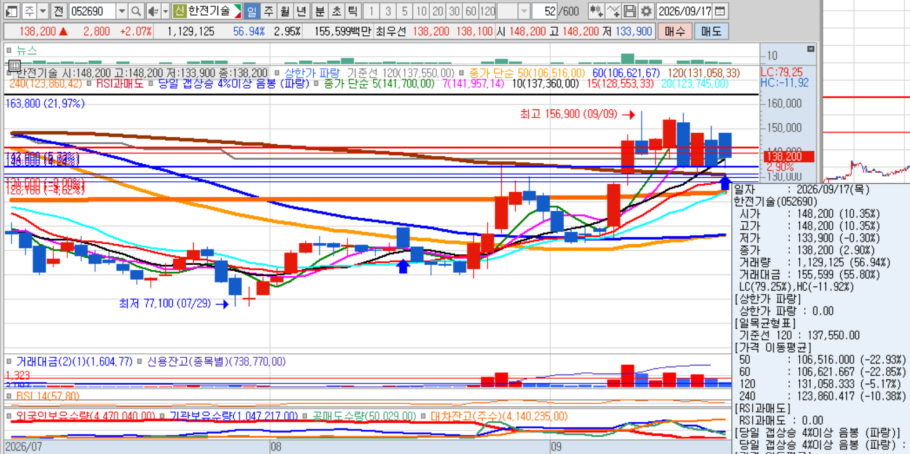Image resolution: width=910 pixels, height=454 pixels.
Task: Click the 매수 buy button
Action: click(x=675, y=31)
